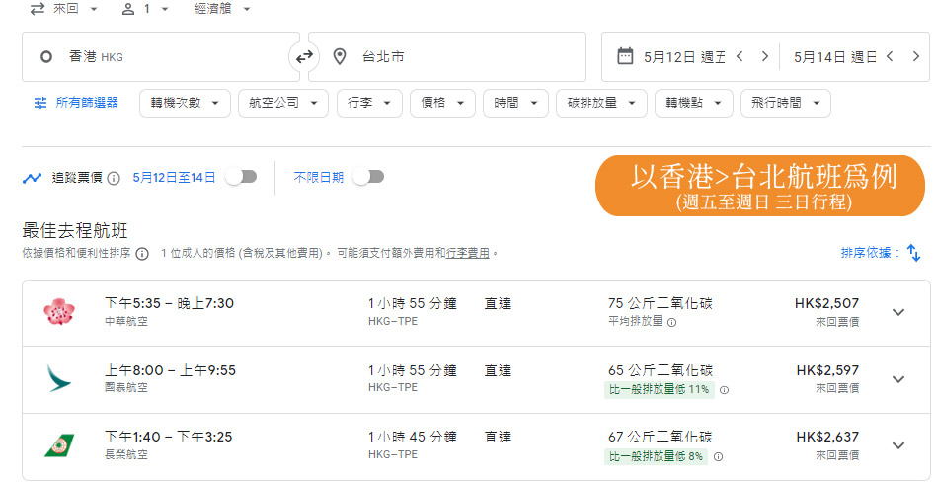Screen dimensions: 935x482
Task: Enable the 不限日期 tracking switch
Action: point(368,177)
